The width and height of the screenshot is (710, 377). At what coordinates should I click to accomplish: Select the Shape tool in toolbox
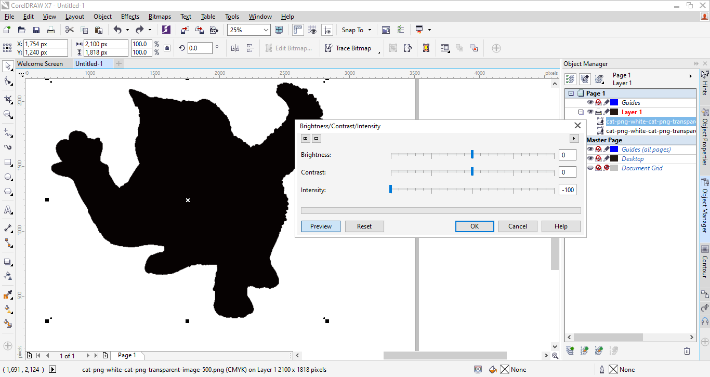[x=8, y=81]
